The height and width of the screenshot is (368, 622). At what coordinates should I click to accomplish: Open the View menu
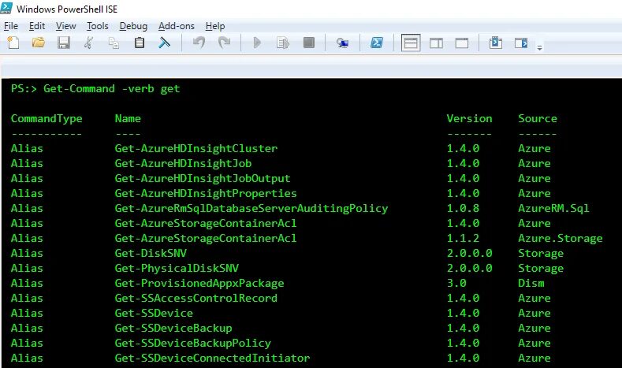tap(66, 26)
